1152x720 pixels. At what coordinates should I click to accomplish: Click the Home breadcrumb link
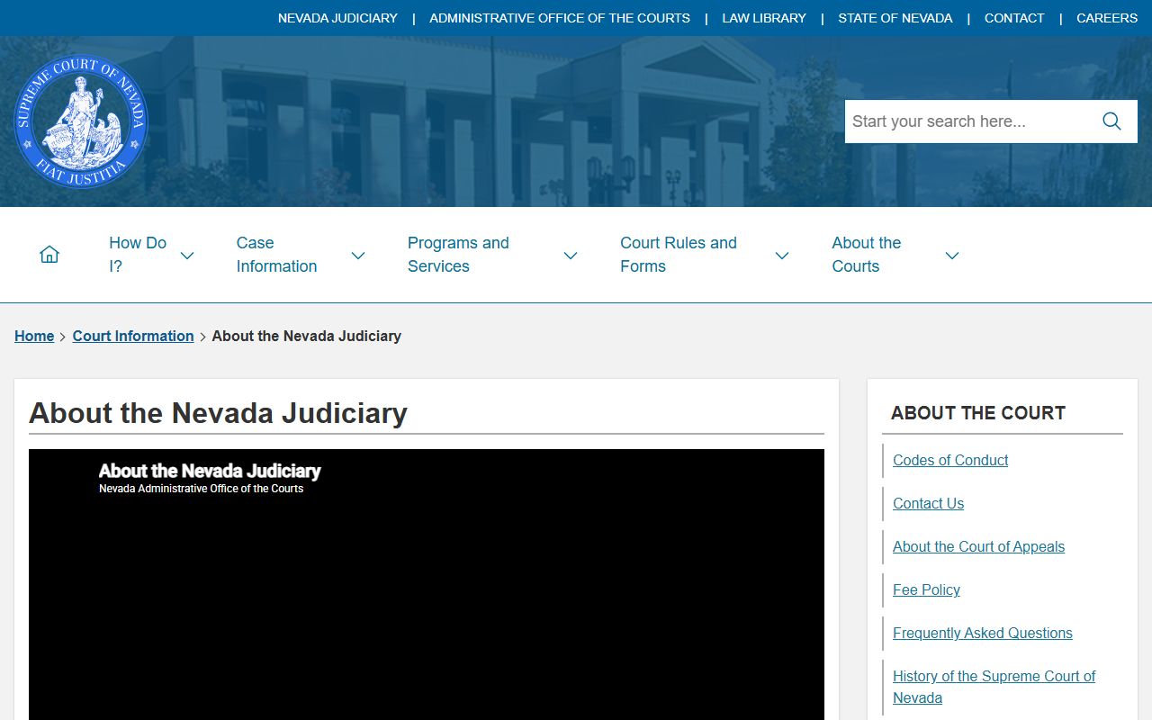[x=34, y=336]
